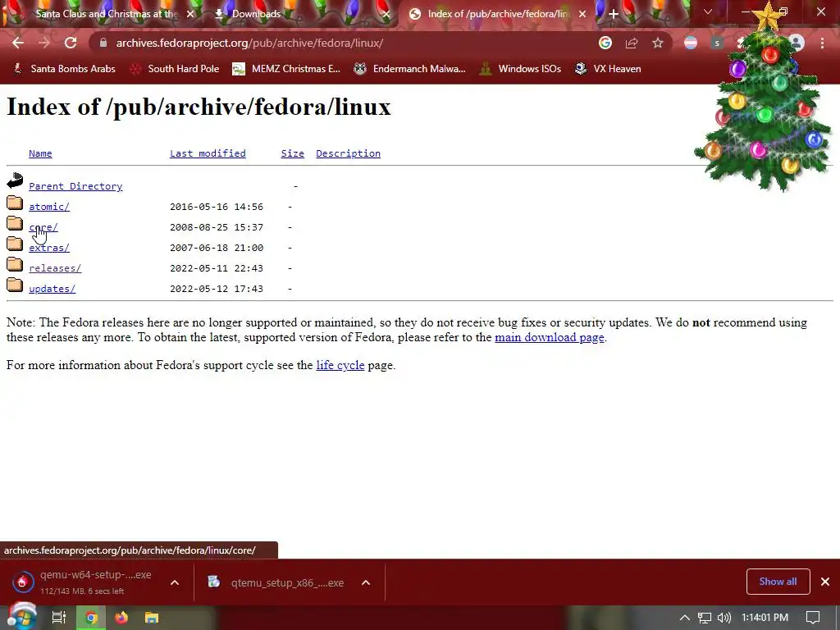
Task: Open the extras/ directory
Action: click(49, 248)
